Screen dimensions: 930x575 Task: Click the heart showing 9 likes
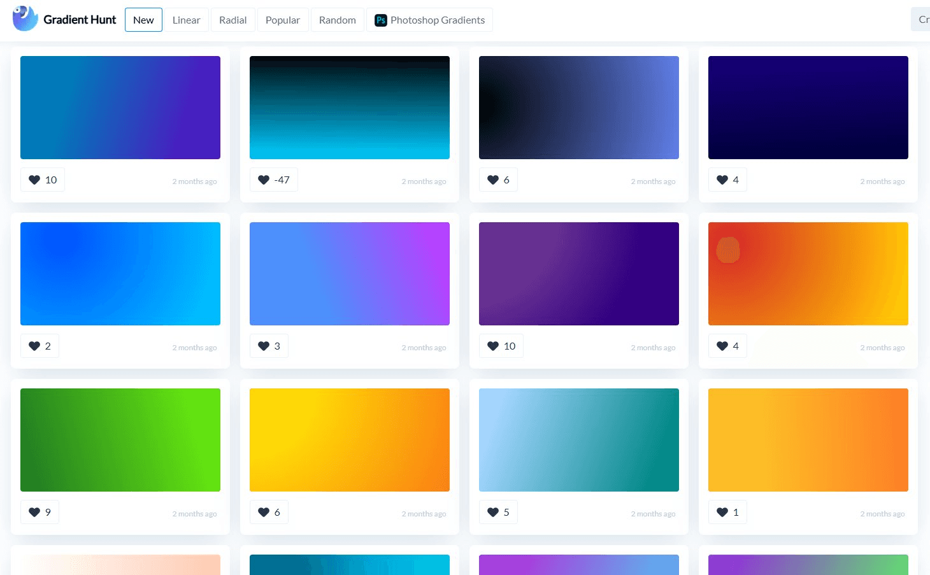[39, 512]
